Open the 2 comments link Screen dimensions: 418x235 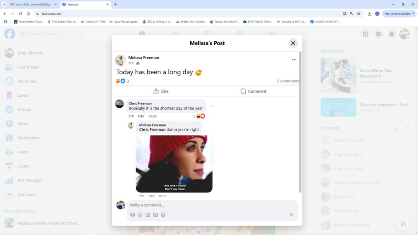288,81
